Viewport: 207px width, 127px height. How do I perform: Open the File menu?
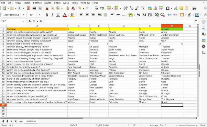[x=3, y=3]
